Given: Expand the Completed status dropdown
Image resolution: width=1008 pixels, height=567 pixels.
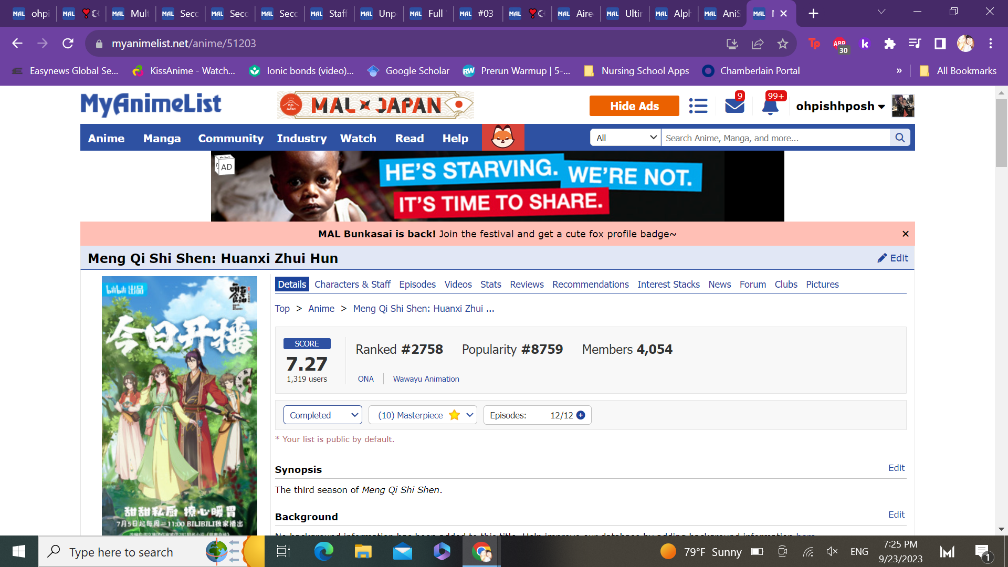Looking at the screenshot, I should click(x=322, y=415).
